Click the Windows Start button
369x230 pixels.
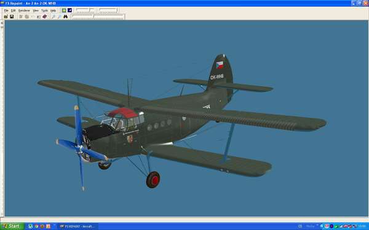point(12,226)
